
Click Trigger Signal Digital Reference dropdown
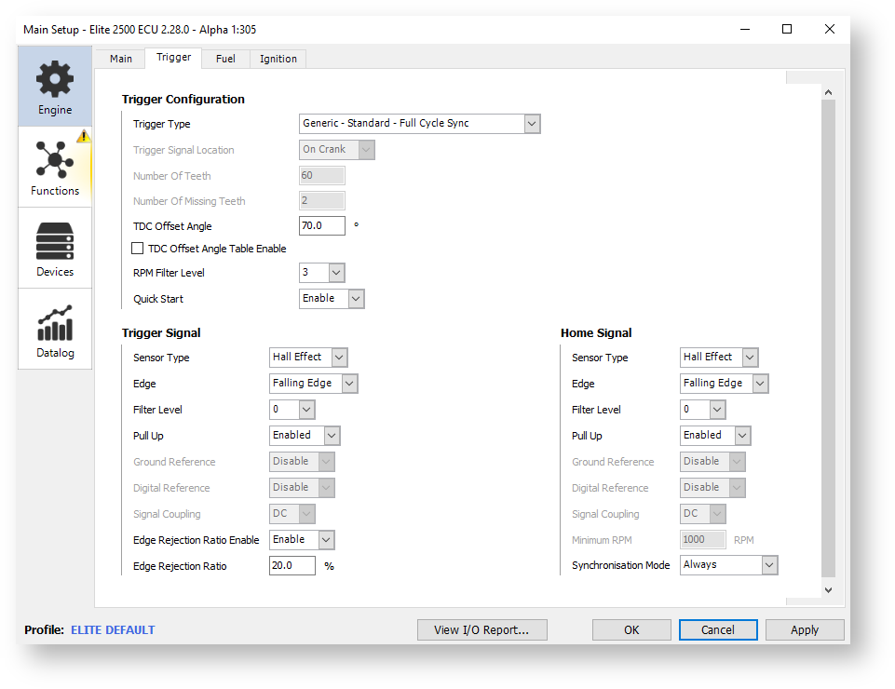pos(302,488)
